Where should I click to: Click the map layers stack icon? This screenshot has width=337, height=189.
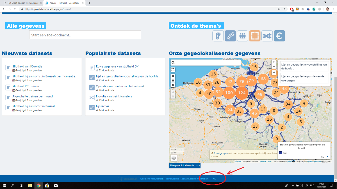pyautogui.click(x=174, y=158)
